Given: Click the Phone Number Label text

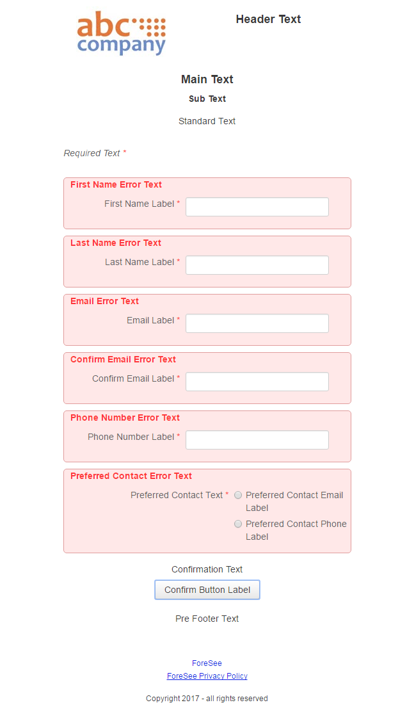Looking at the screenshot, I should [131, 437].
